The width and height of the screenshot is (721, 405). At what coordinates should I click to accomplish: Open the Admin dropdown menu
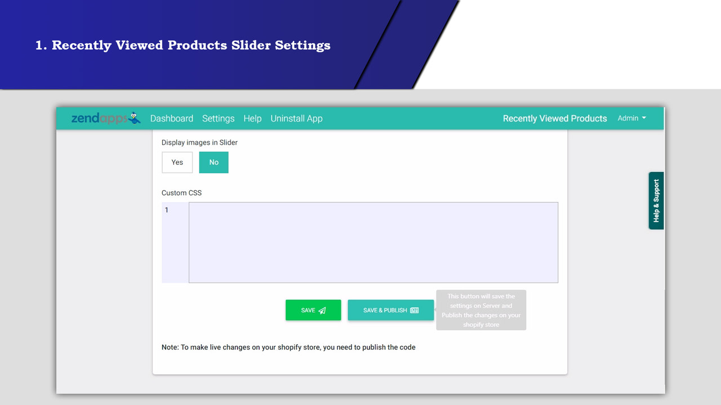pos(631,118)
